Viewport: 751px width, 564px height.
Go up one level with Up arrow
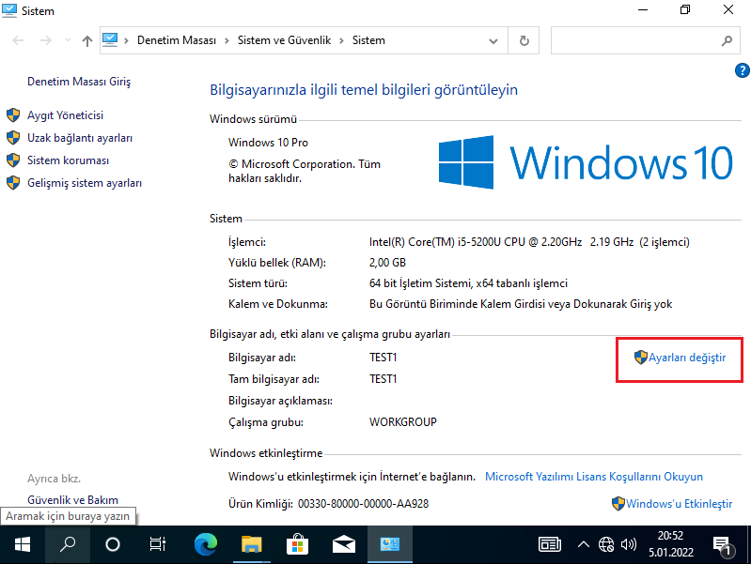coord(86,40)
